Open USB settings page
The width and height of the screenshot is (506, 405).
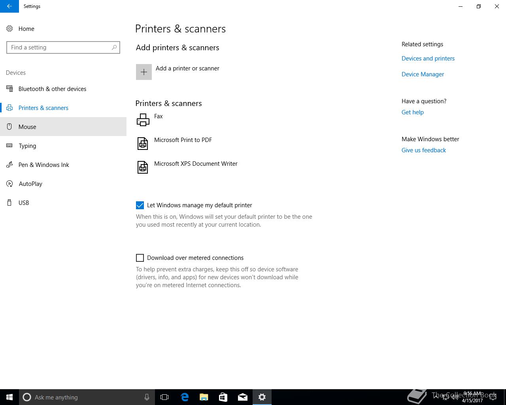[63, 203]
